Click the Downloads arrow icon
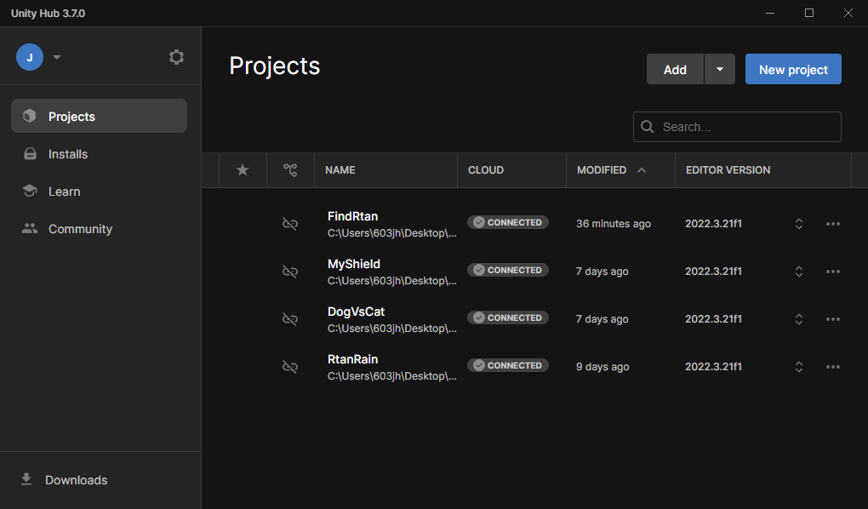The image size is (868, 509). (x=26, y=479)
